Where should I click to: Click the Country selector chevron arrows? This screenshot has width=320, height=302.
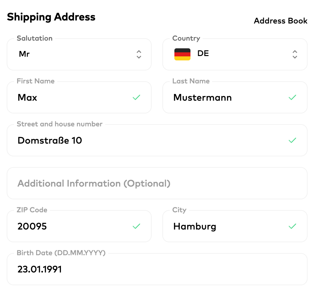[x=295, y=54]
